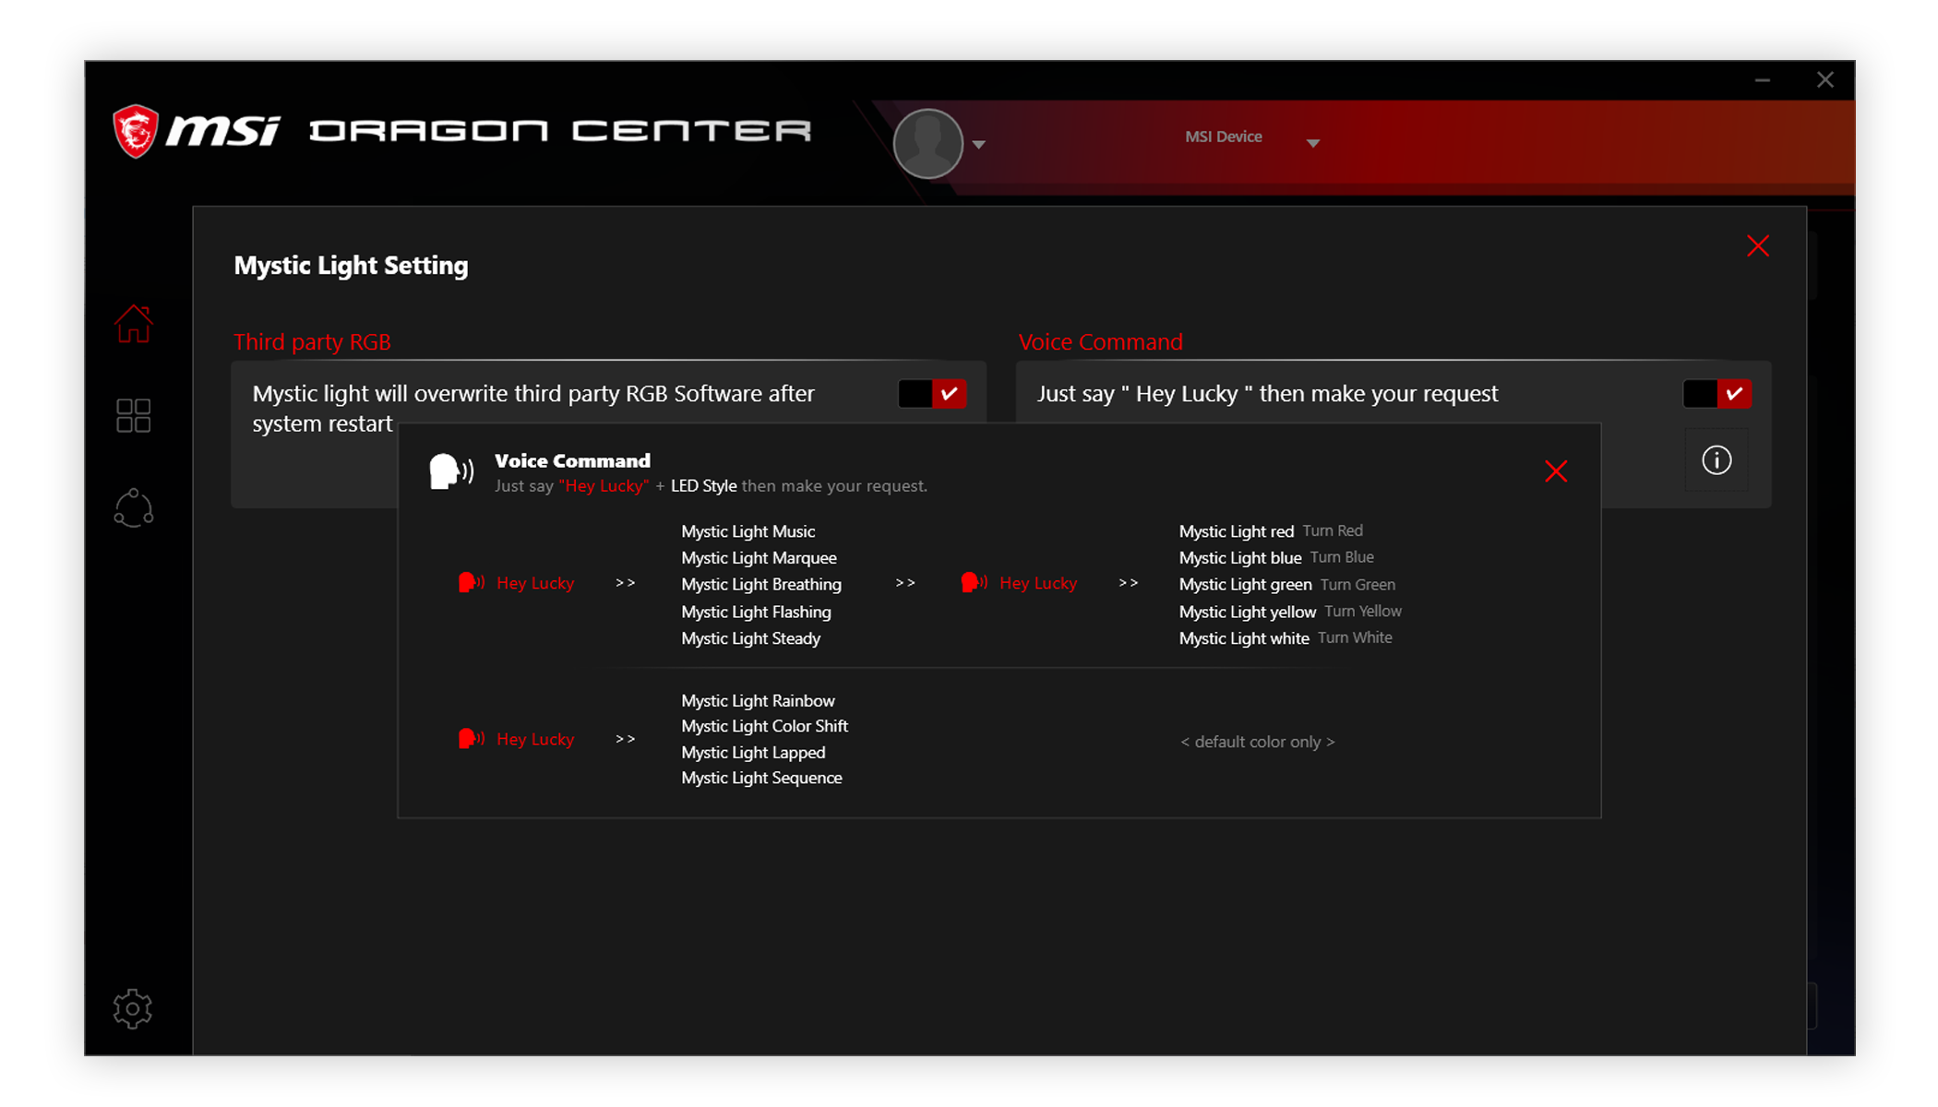Open the Home sidebar icon
The image size is (1938, 1107).
[x=133, y=324]
